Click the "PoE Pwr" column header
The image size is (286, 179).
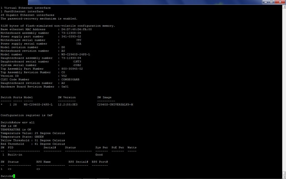118,148
